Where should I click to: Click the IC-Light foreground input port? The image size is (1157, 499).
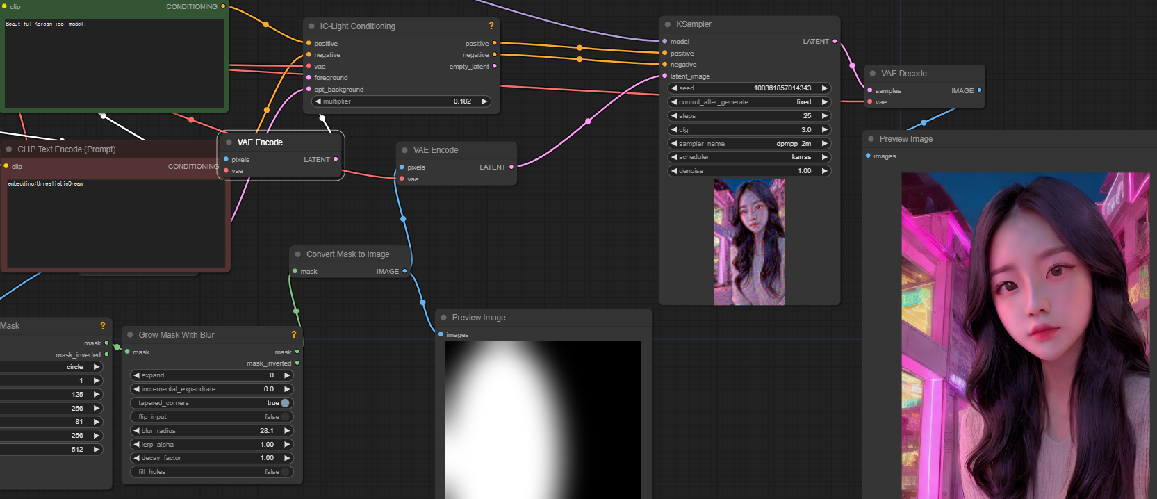309,78
